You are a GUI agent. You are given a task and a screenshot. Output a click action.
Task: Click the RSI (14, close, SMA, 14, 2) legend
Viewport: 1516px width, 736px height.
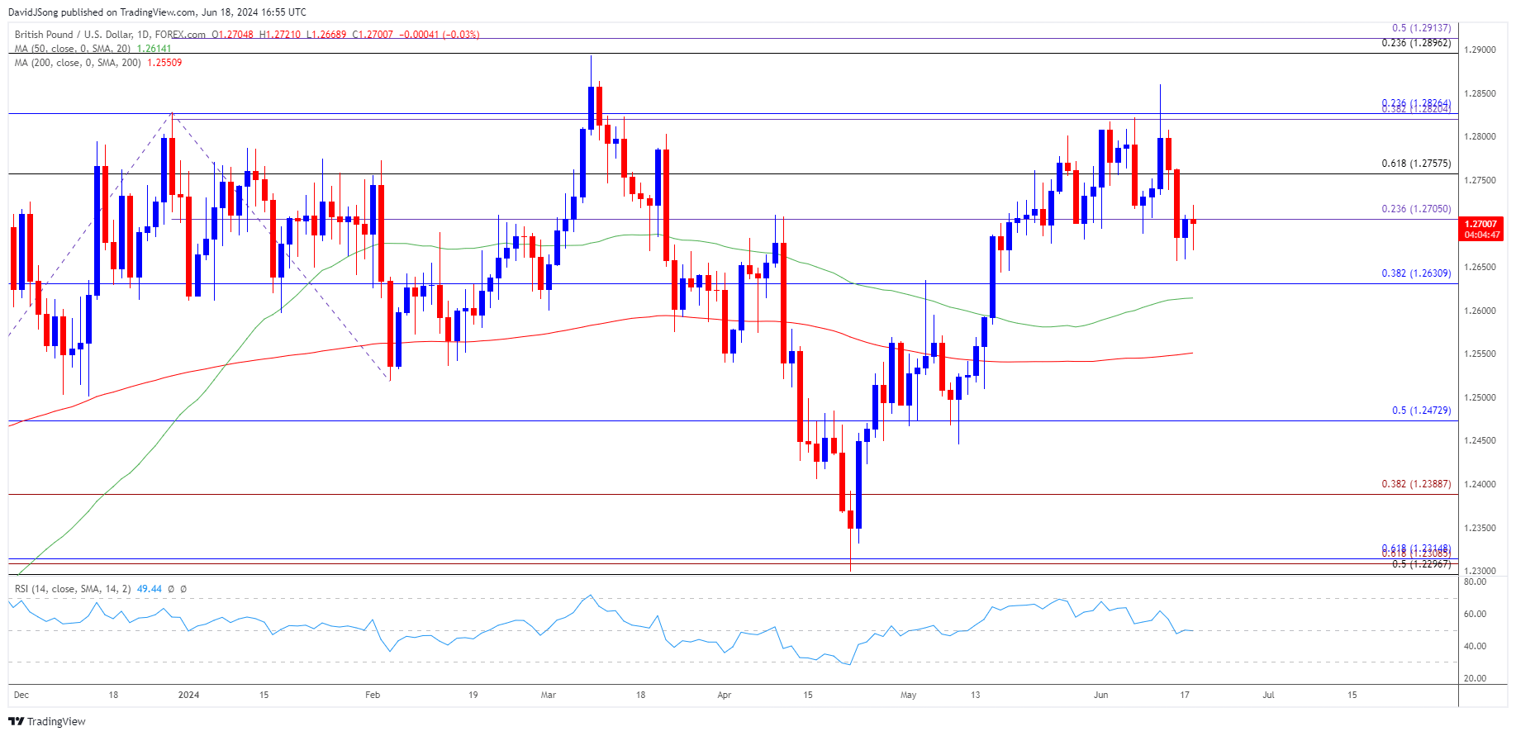tap(73, 589)
